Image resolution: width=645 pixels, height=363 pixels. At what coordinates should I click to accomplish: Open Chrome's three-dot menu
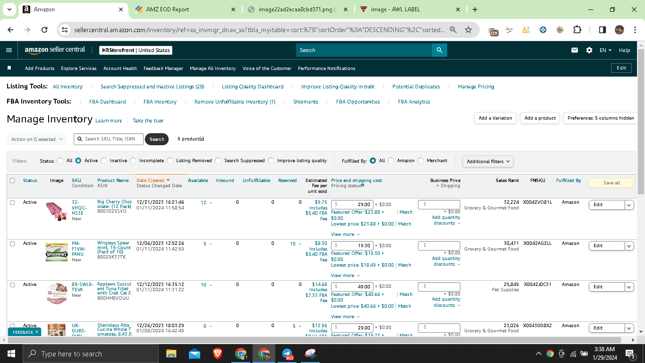635,30
